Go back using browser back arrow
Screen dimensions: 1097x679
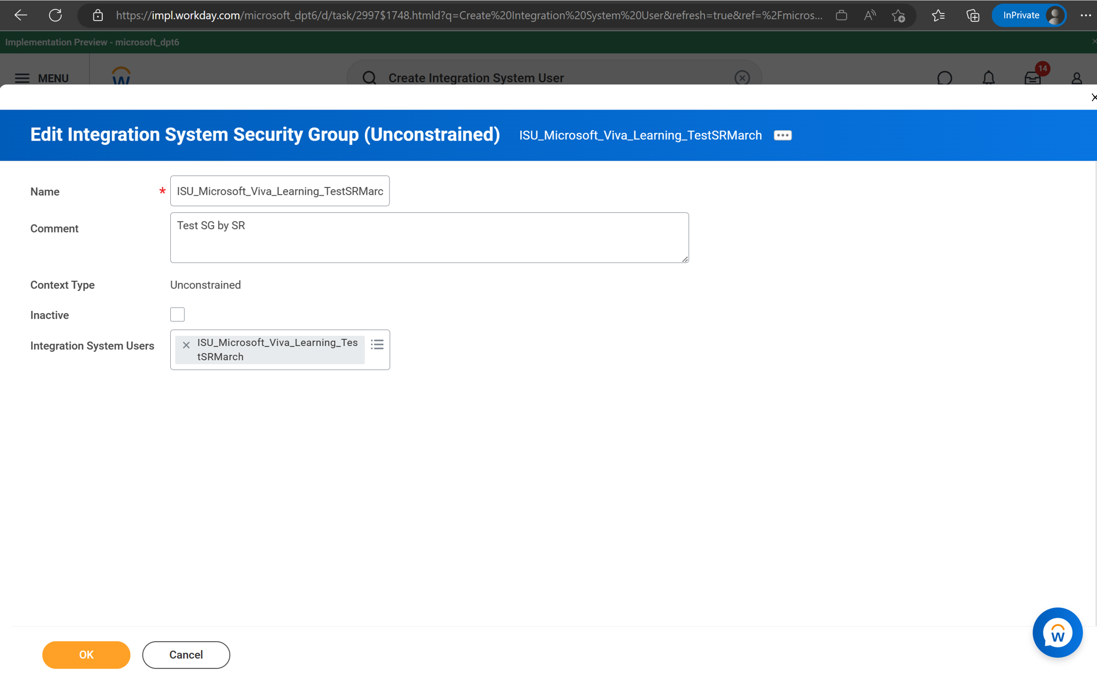tap(21, 16)
